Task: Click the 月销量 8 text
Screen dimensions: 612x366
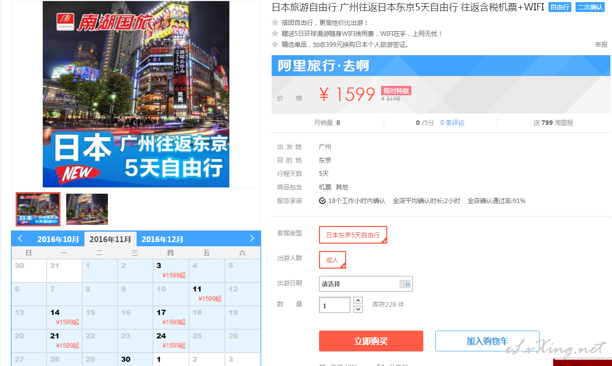Action: [327, 123]
